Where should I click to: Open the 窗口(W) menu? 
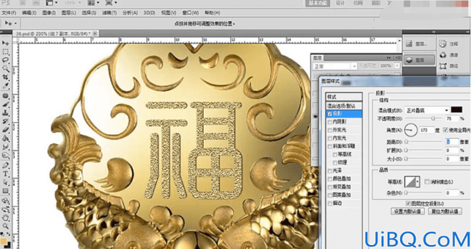click(x=190, y=13)
